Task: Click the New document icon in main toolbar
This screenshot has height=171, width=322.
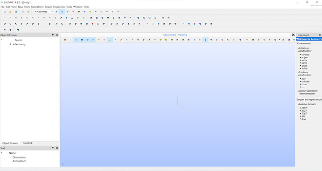Action: click(5, 12)
